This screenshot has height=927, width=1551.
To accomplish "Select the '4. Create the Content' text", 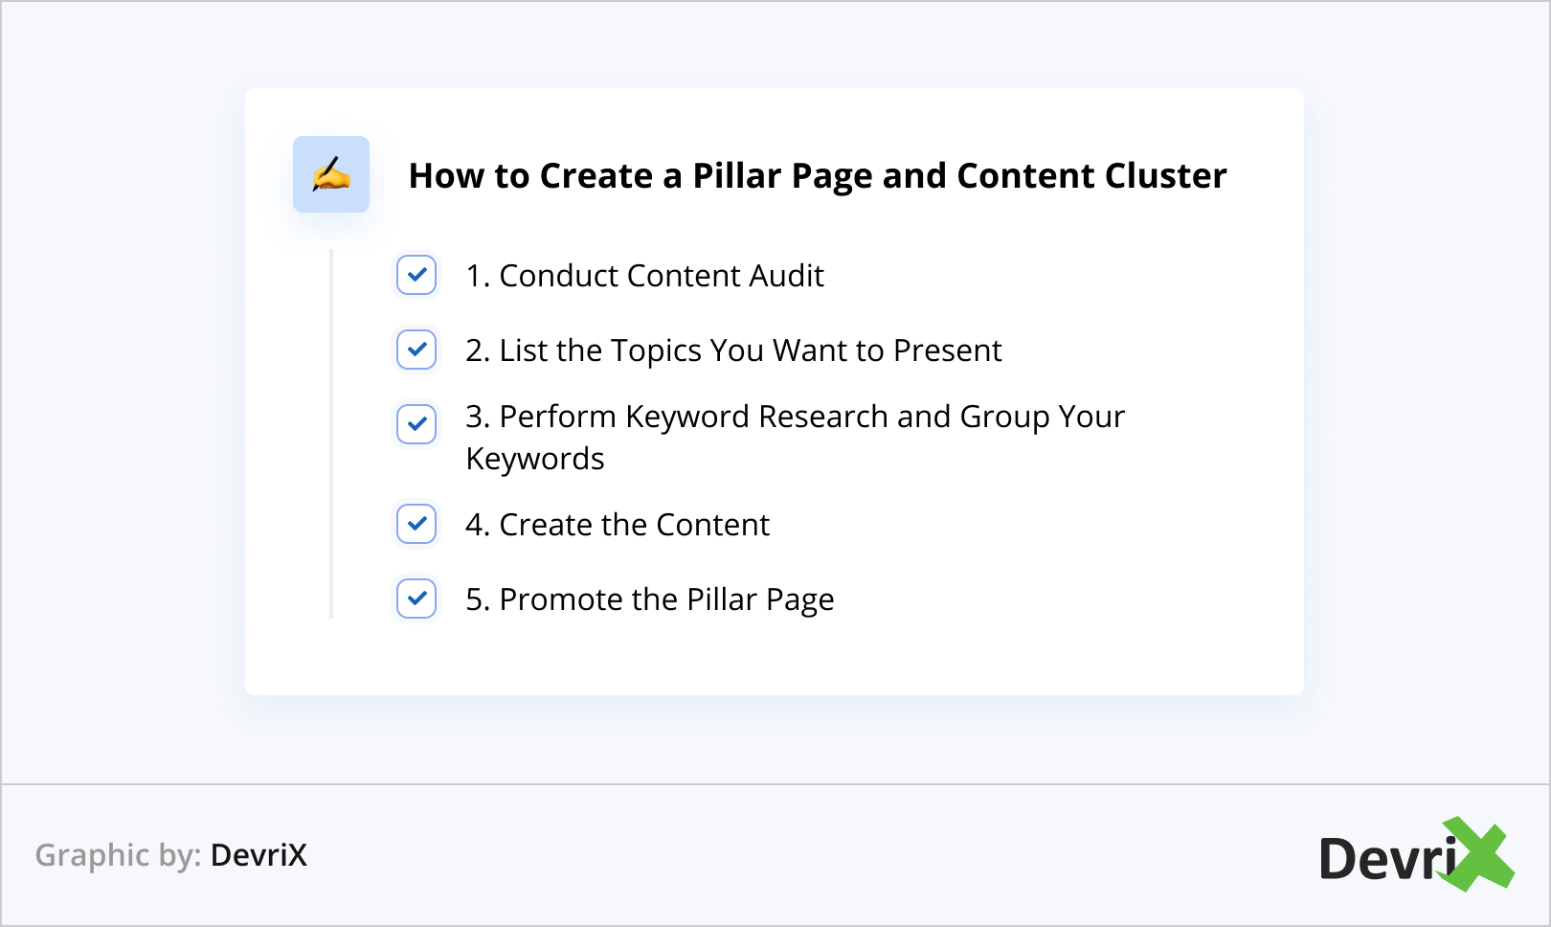I will coord(618,525).
